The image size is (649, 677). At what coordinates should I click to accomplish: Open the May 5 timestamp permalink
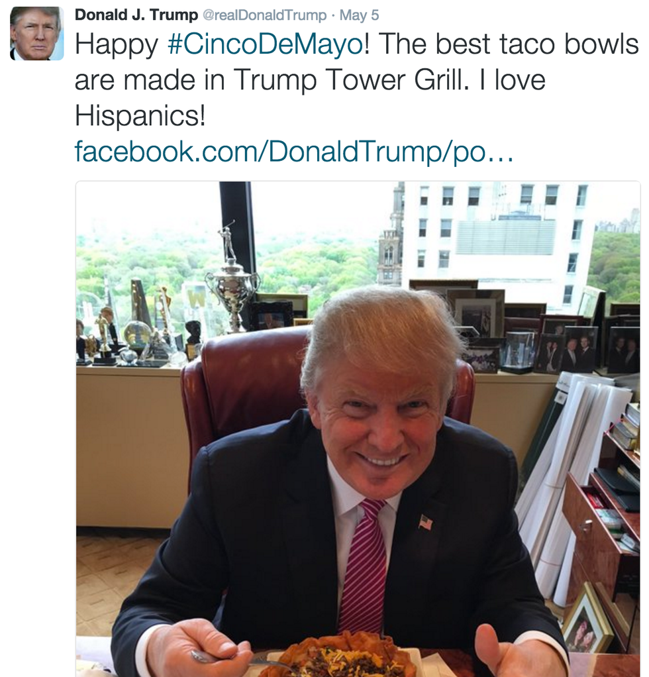point(359,15)
